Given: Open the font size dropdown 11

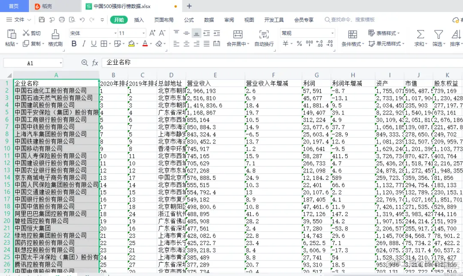Looking at the screenshot, I should point(144,33).
